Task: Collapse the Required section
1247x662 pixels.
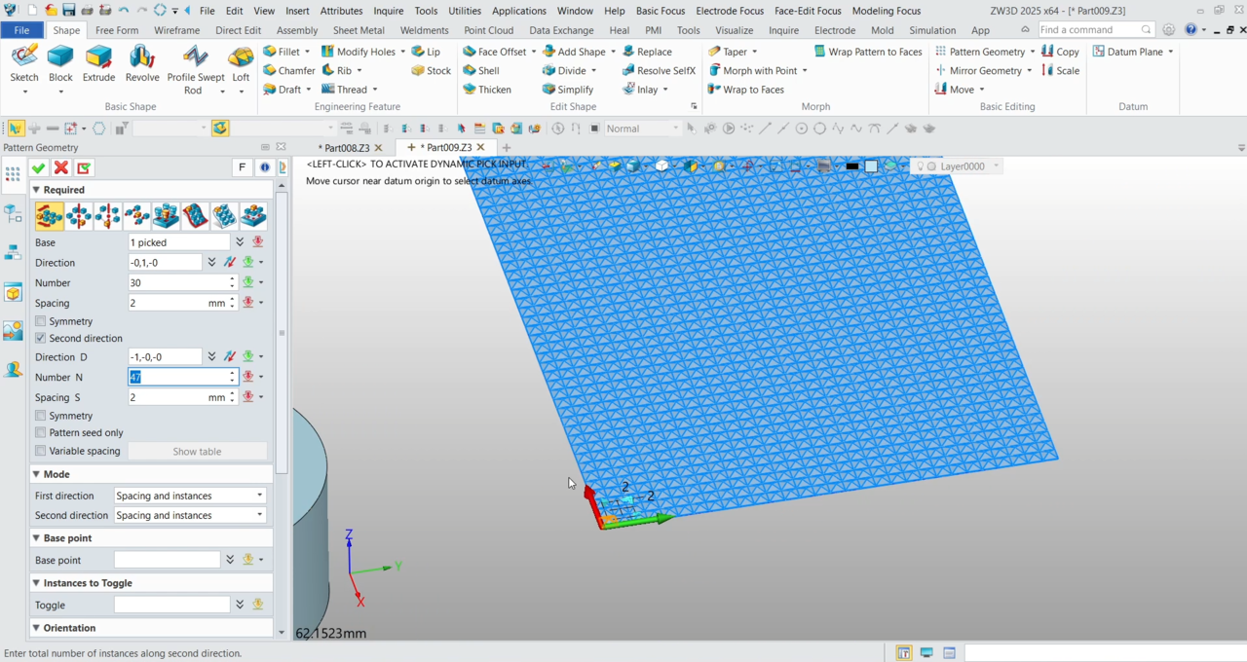Action: click(x=36, y=190)
